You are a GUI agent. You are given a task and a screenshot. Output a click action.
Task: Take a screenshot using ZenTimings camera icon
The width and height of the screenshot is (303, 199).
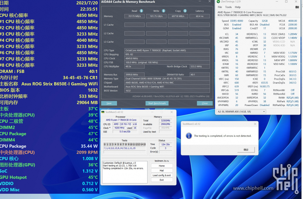click(x=297, y=7)
